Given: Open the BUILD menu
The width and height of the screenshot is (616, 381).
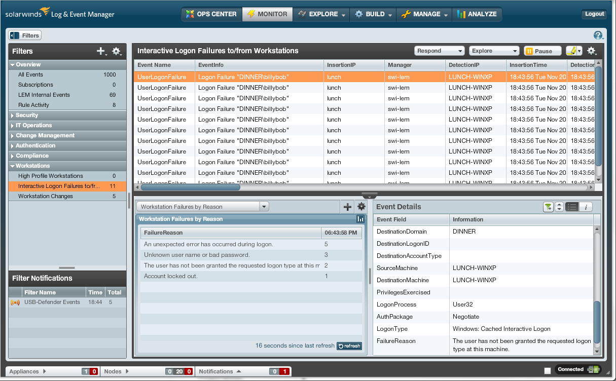Looking at the screenshot, I should point(374,14).
